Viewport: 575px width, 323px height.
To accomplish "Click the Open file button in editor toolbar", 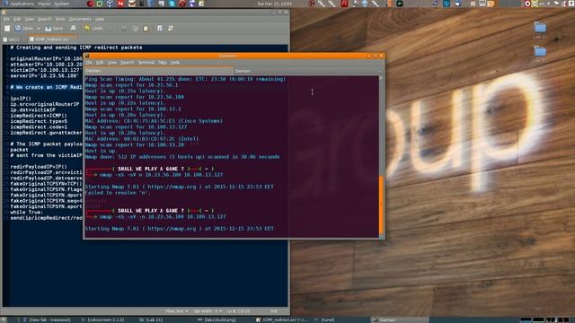I will [24, 28].
